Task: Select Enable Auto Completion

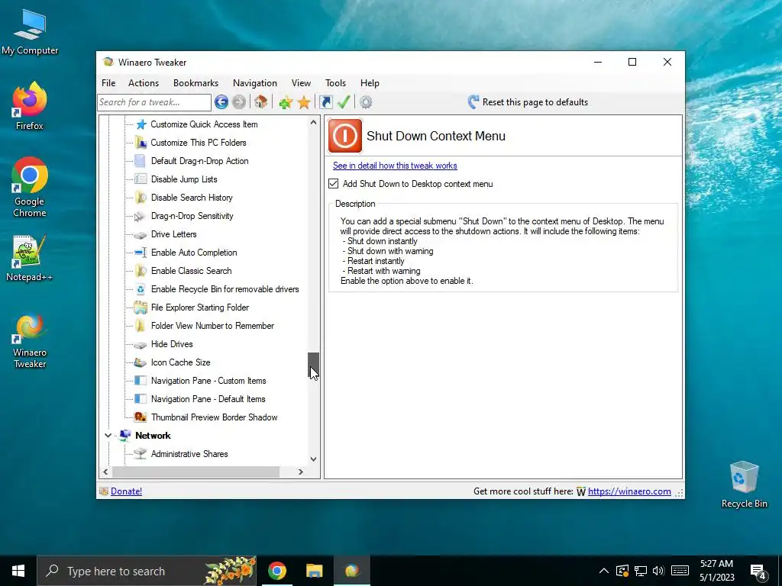Action: point(194,253)
